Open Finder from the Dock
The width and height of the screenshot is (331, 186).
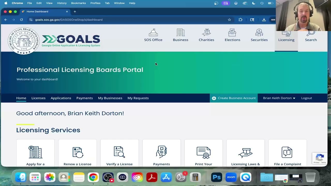pyautogui.click(x=20, y=177)
